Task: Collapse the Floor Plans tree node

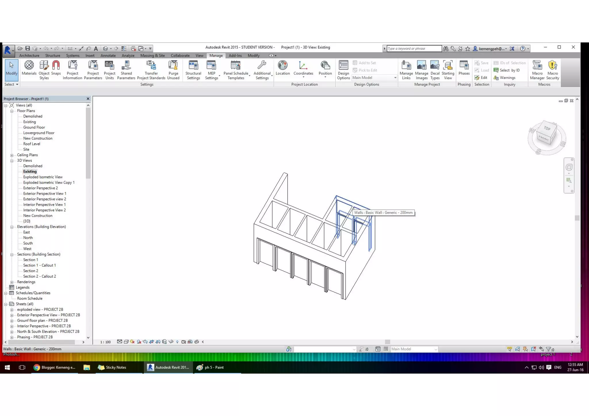Action: [12, 111]
